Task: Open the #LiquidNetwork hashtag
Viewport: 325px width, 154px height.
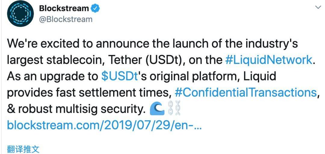Action: pyautogui.click(x=268, y=60)
